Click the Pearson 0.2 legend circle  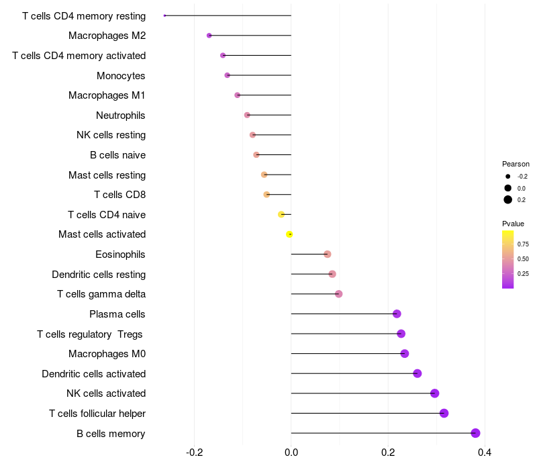click(x=508, y=199)
